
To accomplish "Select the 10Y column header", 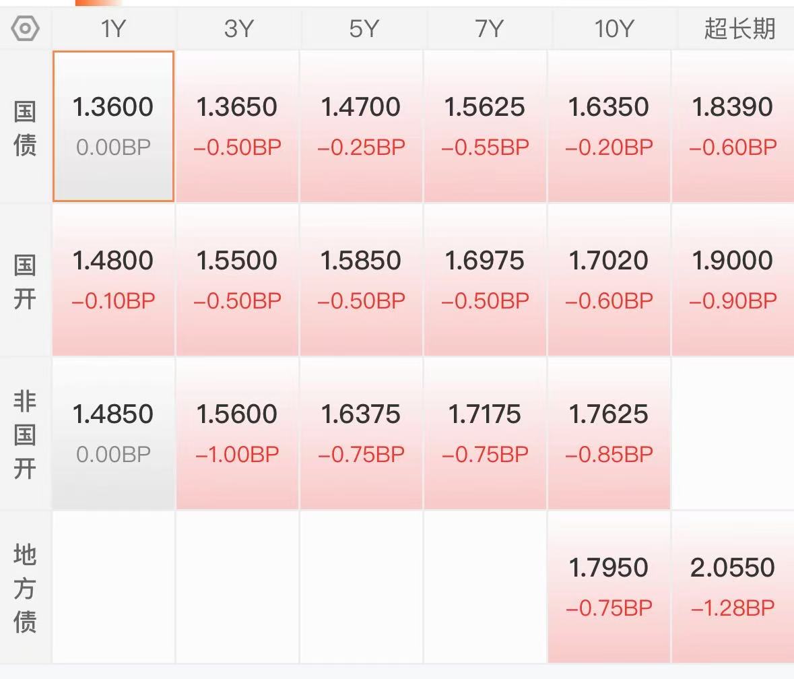I will (x=614, y=28).
